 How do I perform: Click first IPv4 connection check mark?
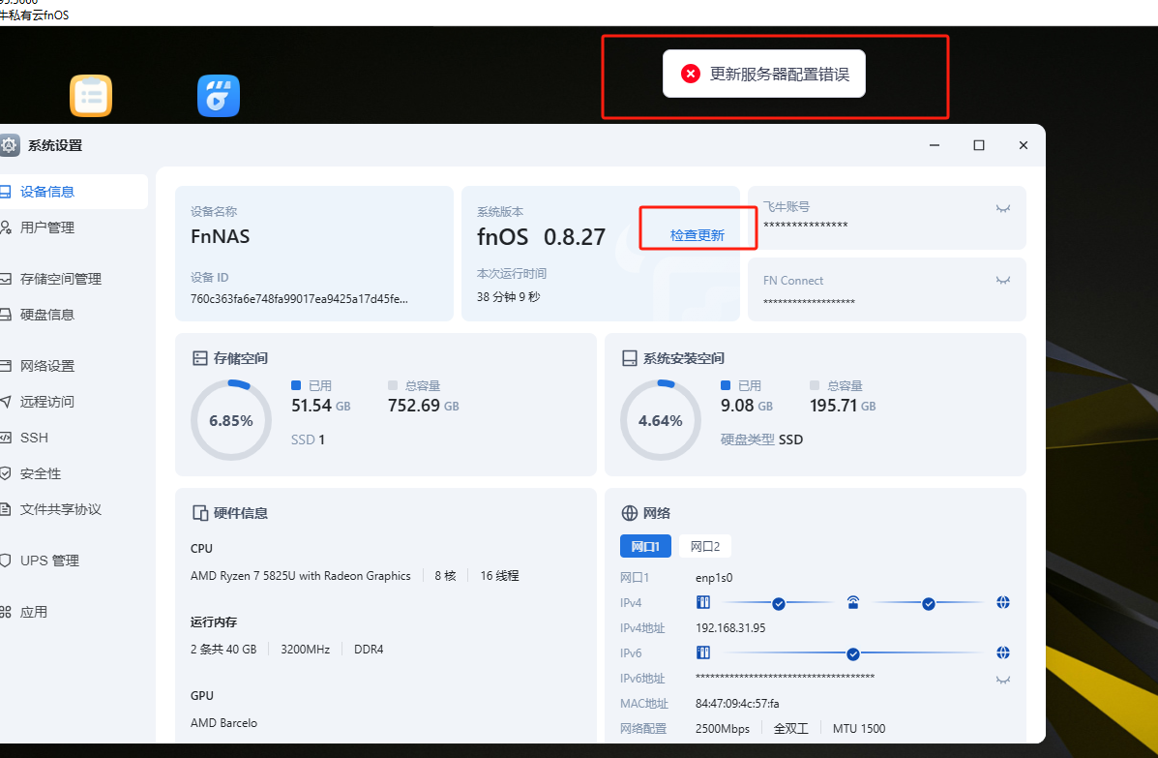[779, 604]
